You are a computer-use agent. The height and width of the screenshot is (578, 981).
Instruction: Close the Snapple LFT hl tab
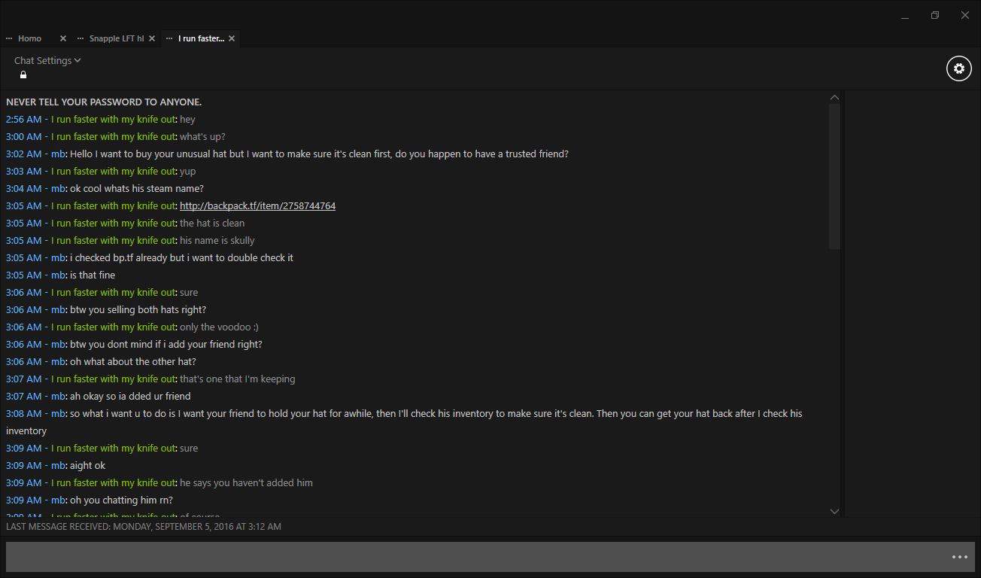152,38
